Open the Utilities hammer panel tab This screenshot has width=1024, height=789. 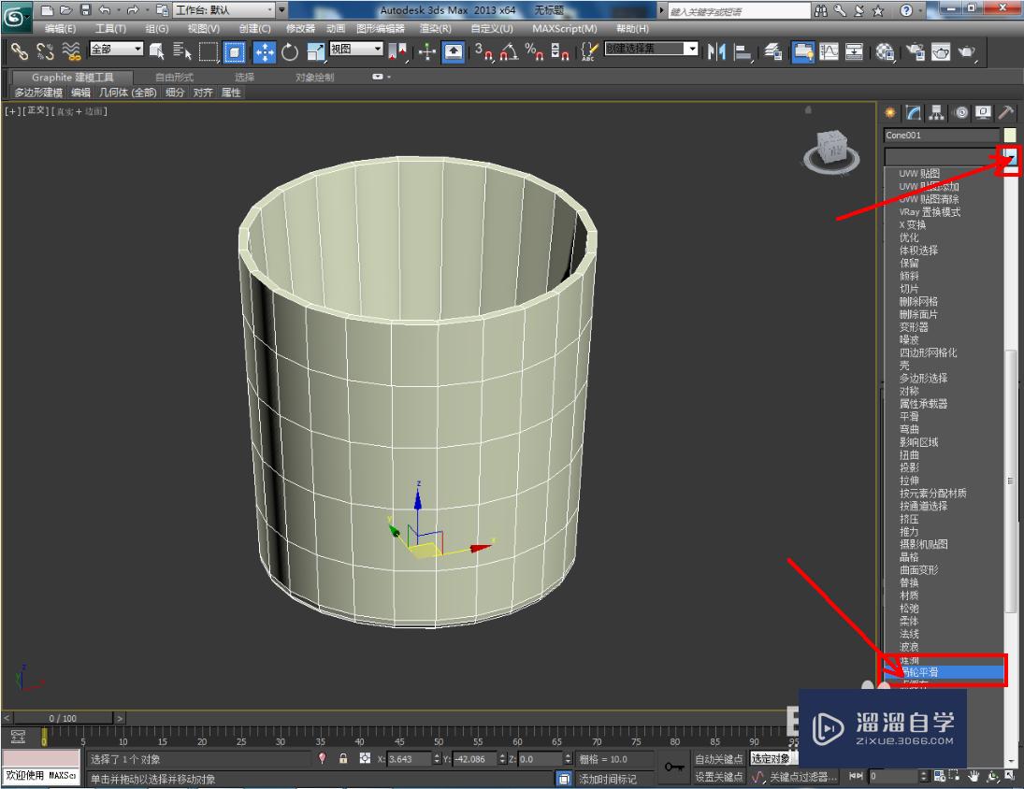[1006, 113]
